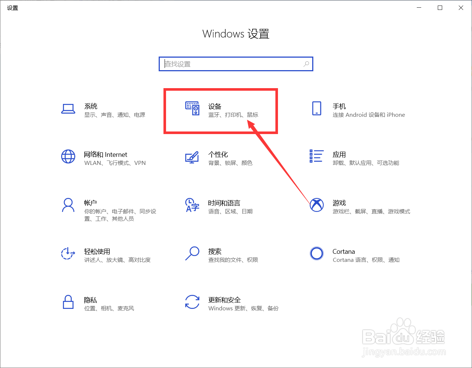Click the 游戏 Xbox icon
Viewport: 472px width, 368px height.
coord(317,204)
